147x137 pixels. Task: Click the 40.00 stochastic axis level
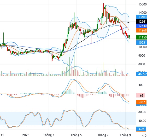142,121
